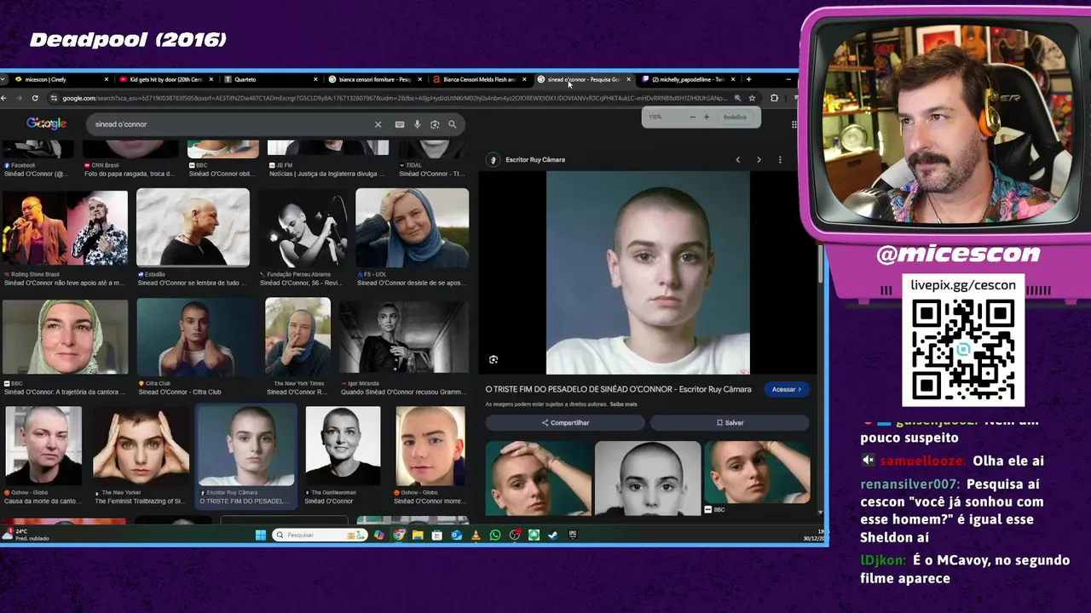Switch to Bianca Censori Melds Flesh tab
Image resolution: width=1091 pixels, height=613 pixels.
(x=478, y=79)
